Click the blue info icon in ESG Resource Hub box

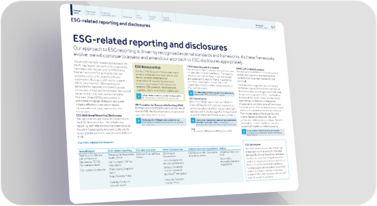pos(139,96)
